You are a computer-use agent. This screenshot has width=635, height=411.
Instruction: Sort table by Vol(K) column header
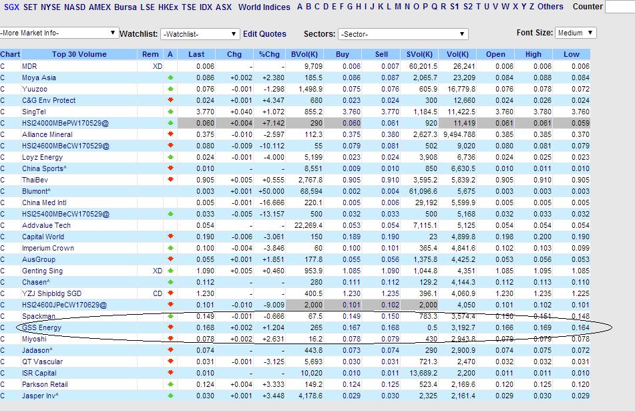pyautogui.click(x=457, y=54)
